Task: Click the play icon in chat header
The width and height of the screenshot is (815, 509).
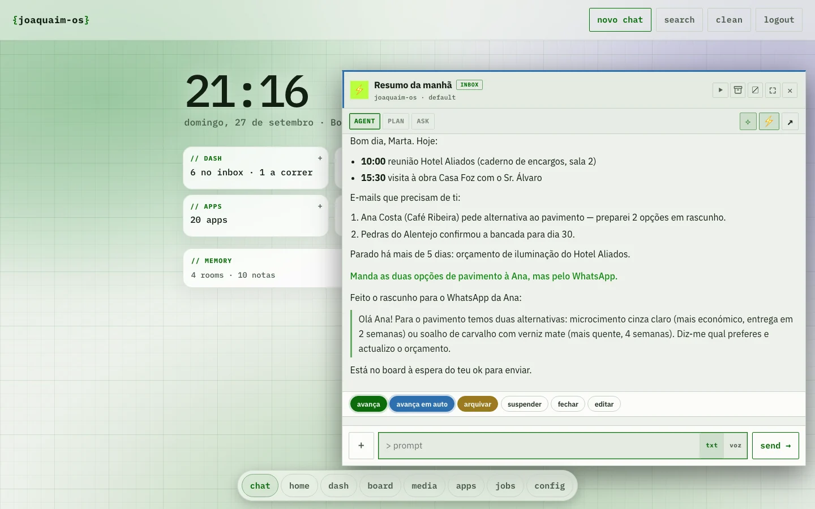Action: 720,90
